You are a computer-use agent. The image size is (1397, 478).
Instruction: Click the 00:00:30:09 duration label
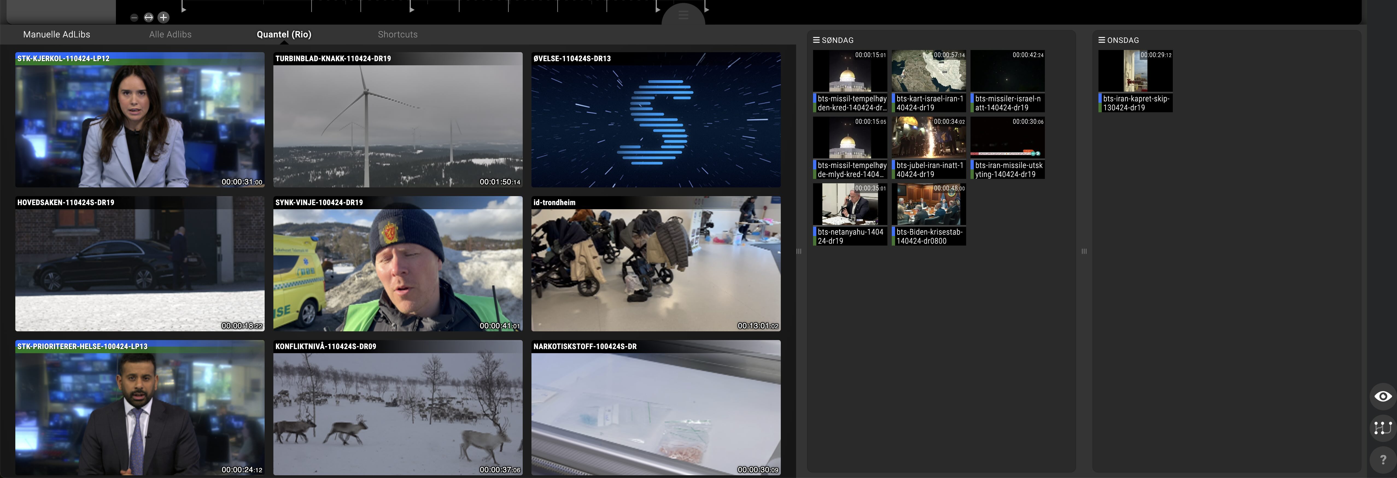click(x=758, y=470)
